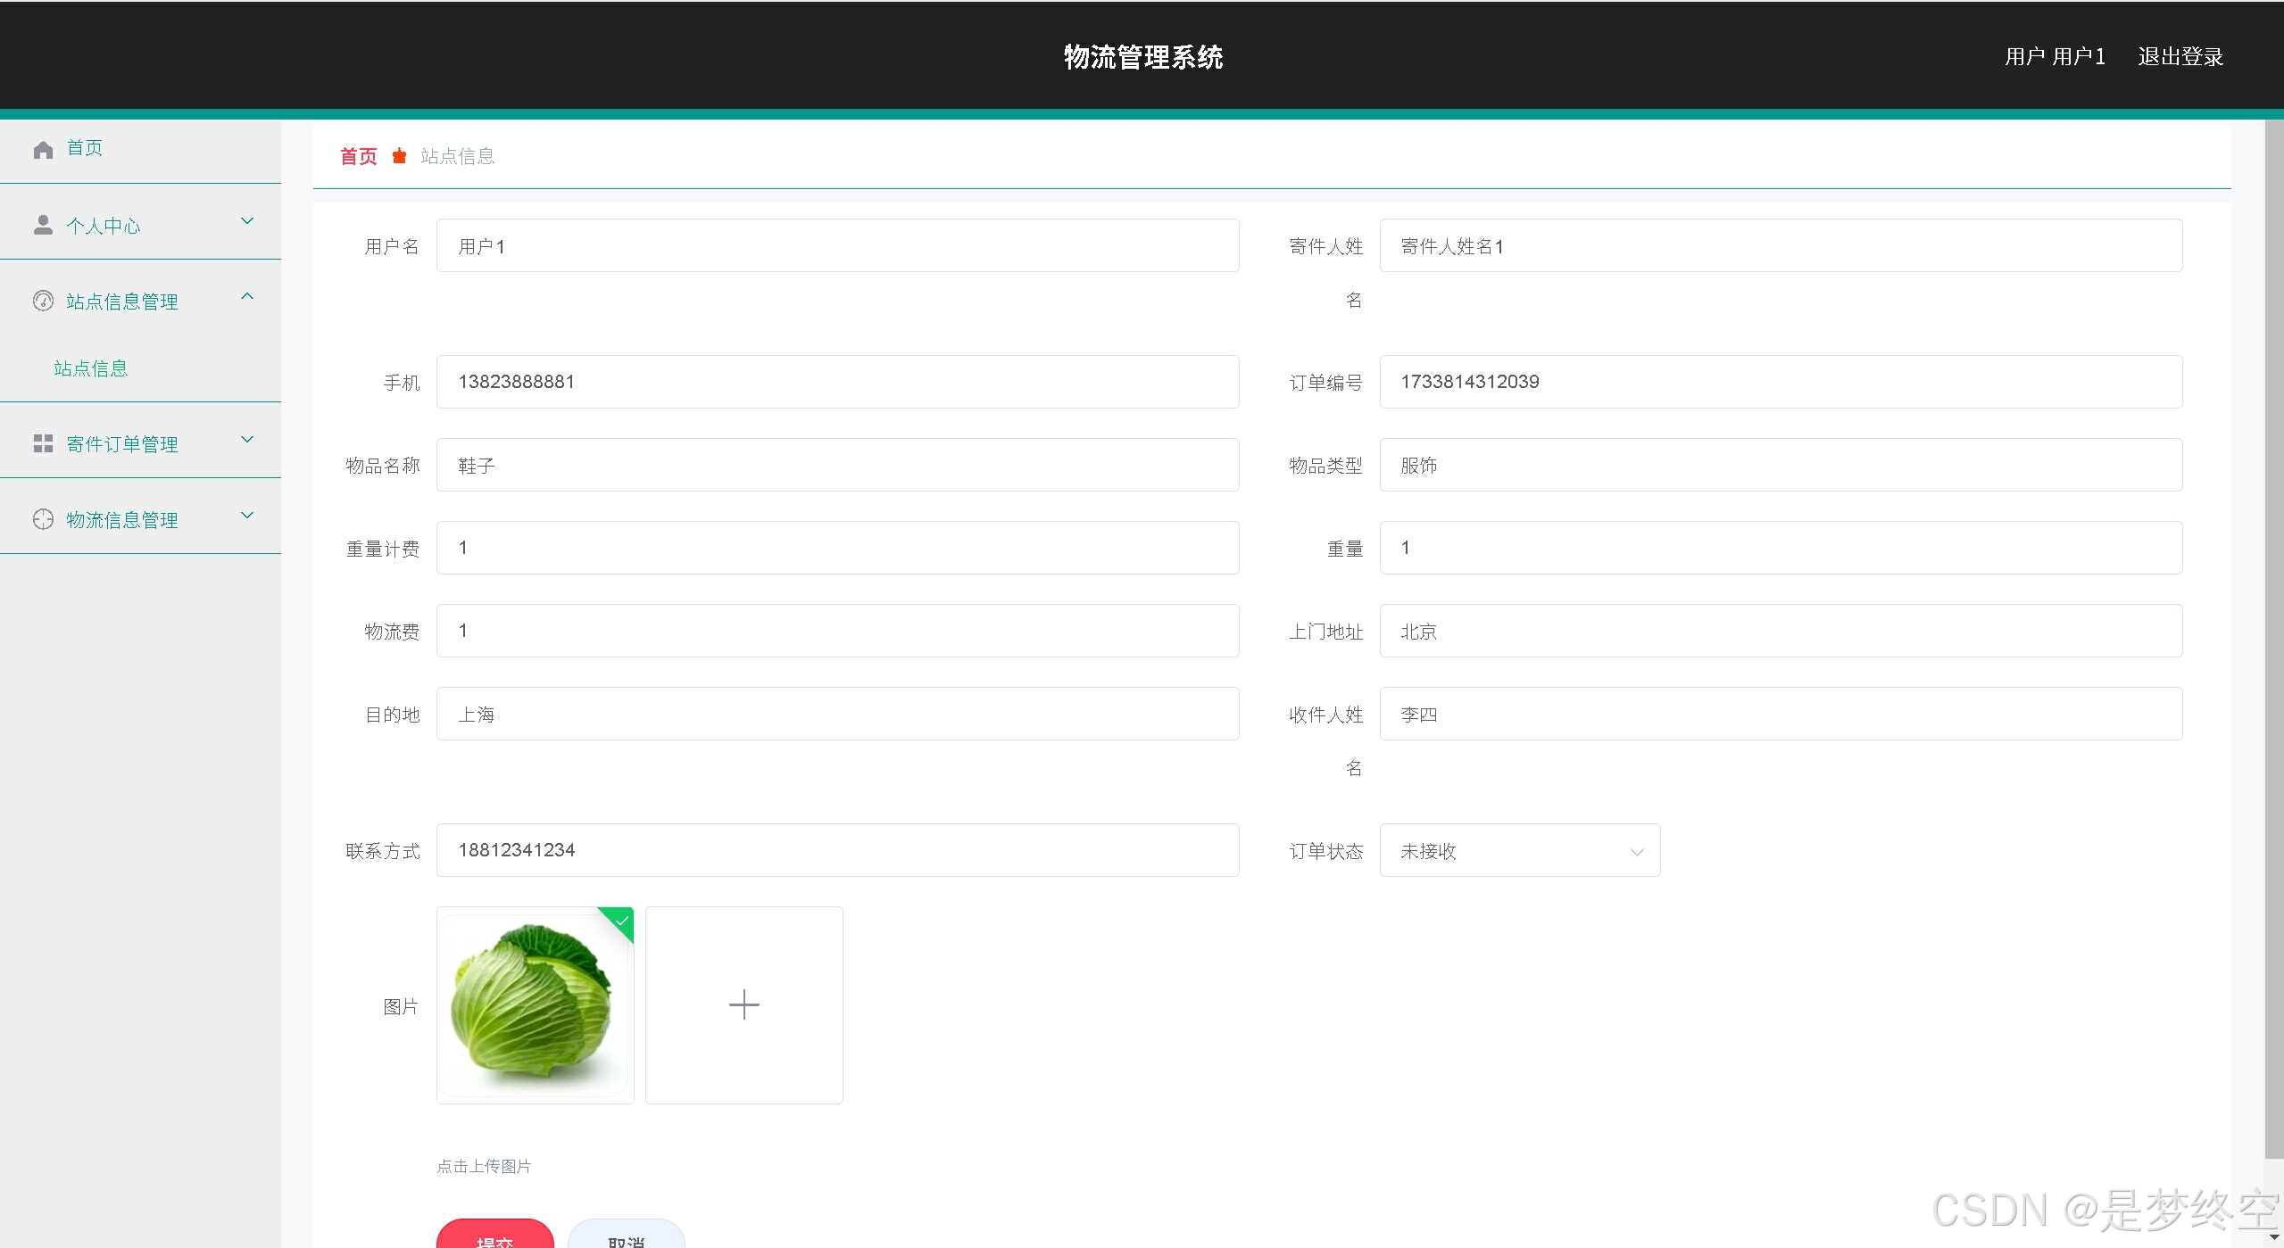The image size is (2284, 1248).
Task: Click the green checkmark on cabbage image
Action: [x=622, y=920]
